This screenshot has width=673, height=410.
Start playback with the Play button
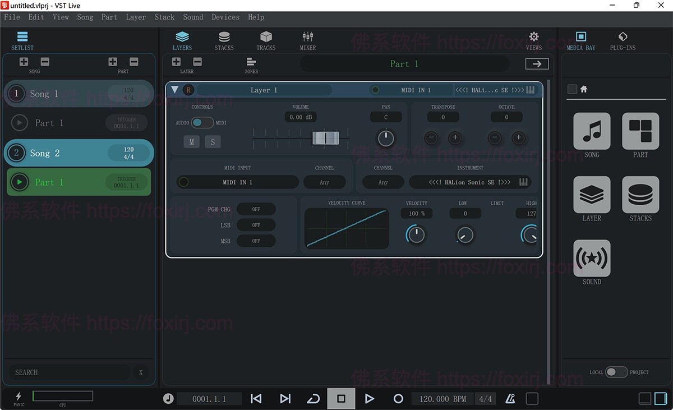(x=370, y=398)
